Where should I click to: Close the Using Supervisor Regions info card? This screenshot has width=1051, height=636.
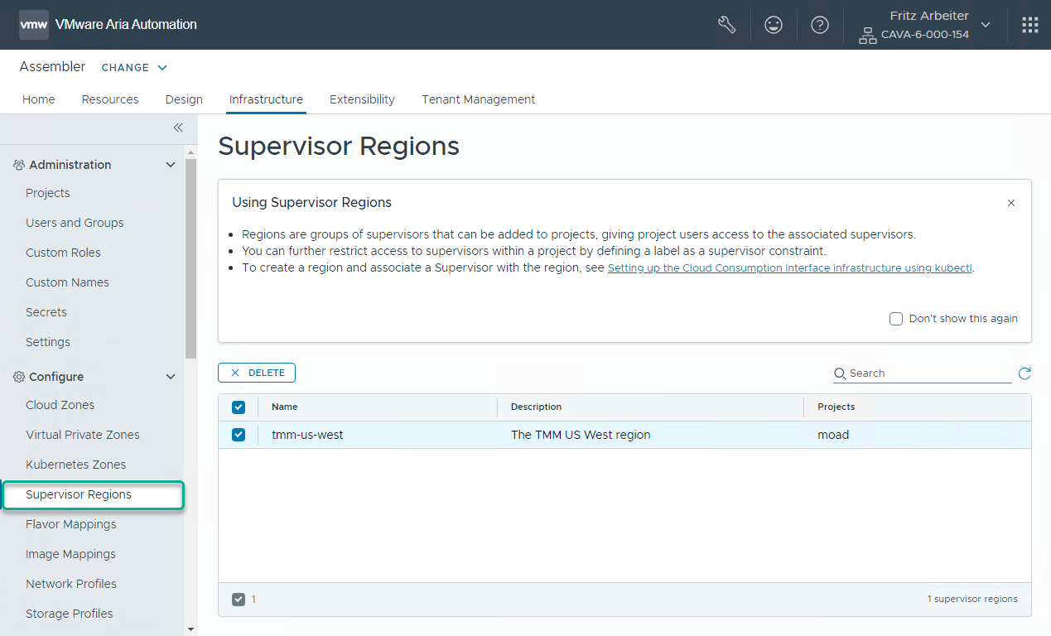(1011, 203)
